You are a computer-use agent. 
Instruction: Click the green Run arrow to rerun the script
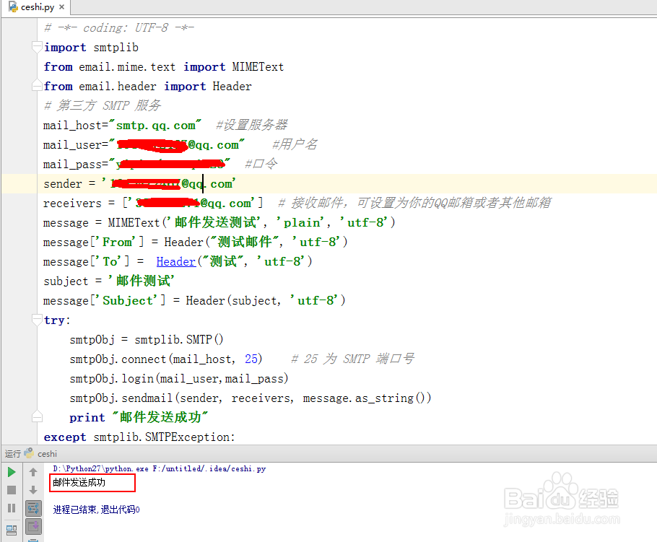click(11, 471)
